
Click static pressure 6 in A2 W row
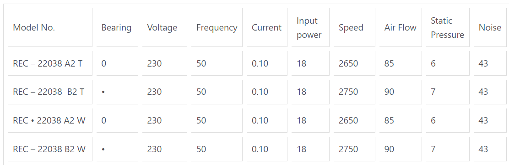[x=433, y=121]
